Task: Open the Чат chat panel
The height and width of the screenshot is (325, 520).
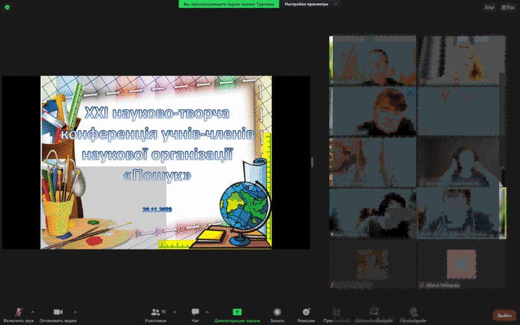Action: 195,312
